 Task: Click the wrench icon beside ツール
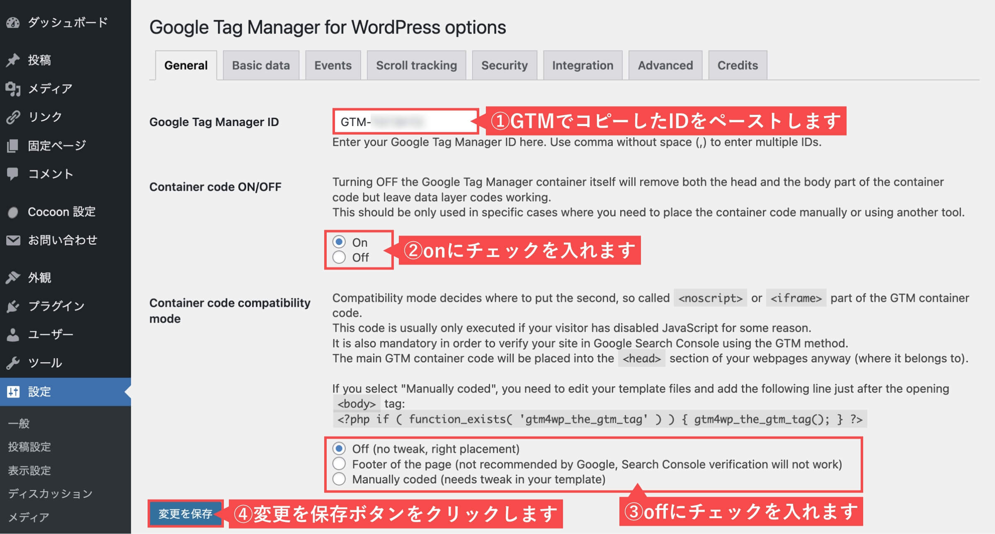pos(13,363)
